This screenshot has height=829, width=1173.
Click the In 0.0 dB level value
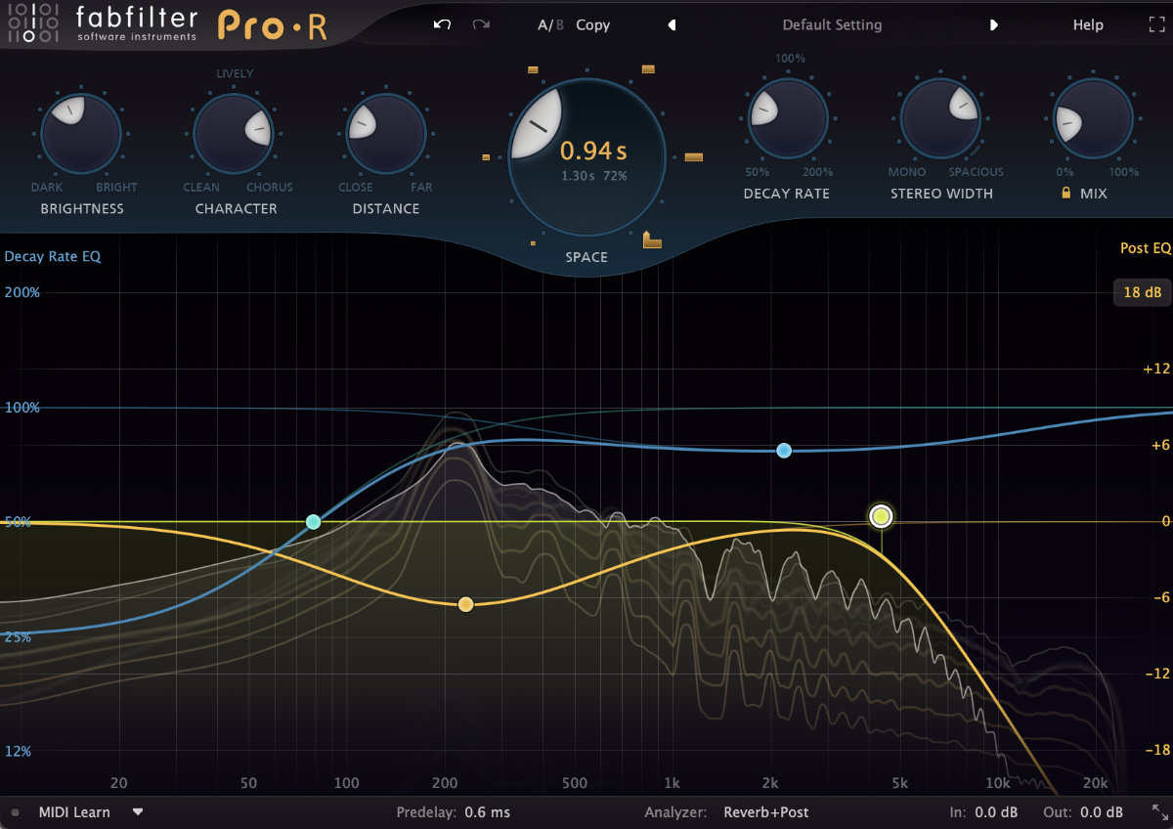coord(996,812)
